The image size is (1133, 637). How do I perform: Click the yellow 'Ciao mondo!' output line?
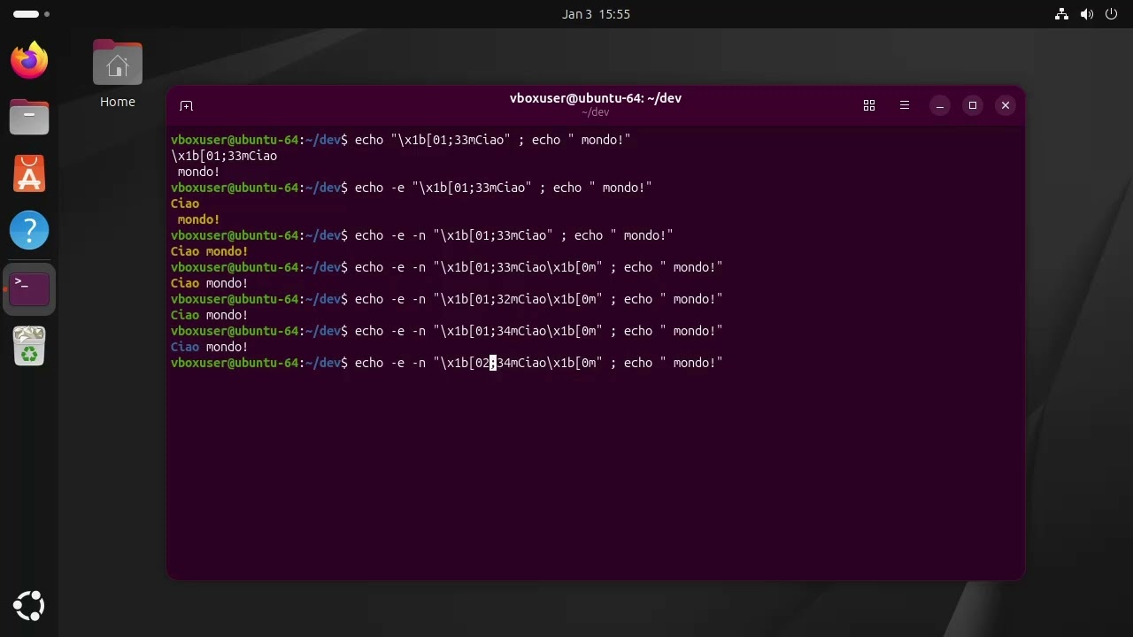[210, 251]
